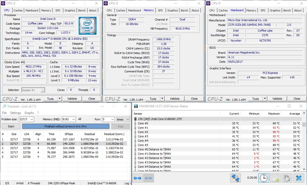Image resolution: width=307 pixels, height=185 pixels.
Task: Switch to SPD tab in Memory-tab CPU-Z window
Action: (x=160, y=10)
